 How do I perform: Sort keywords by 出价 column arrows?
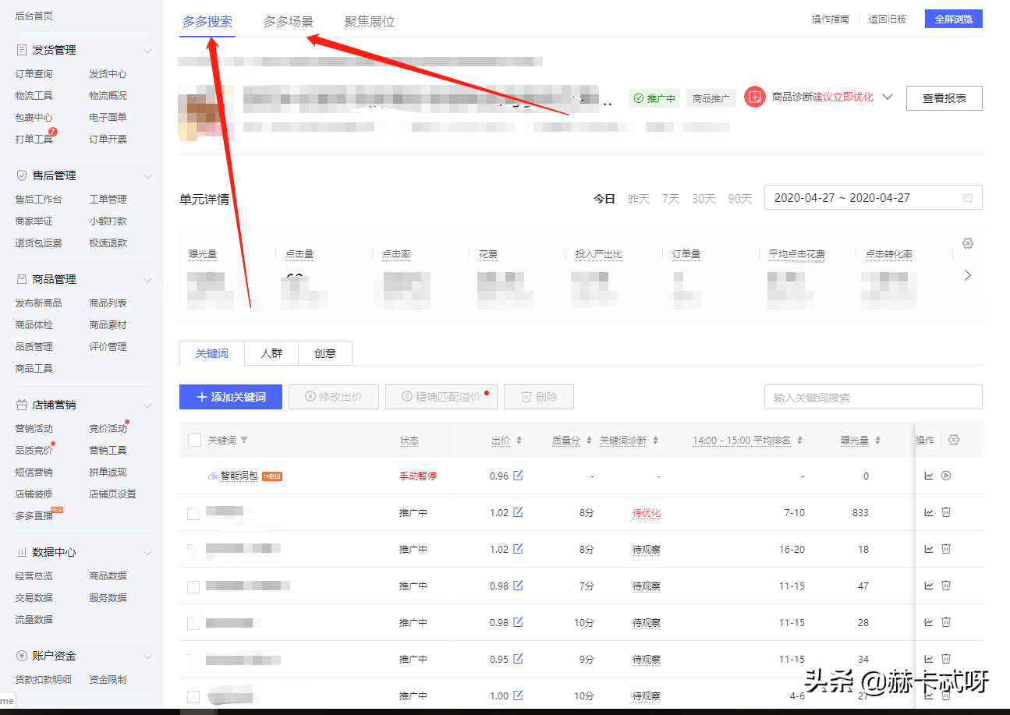tap(519, 441)
